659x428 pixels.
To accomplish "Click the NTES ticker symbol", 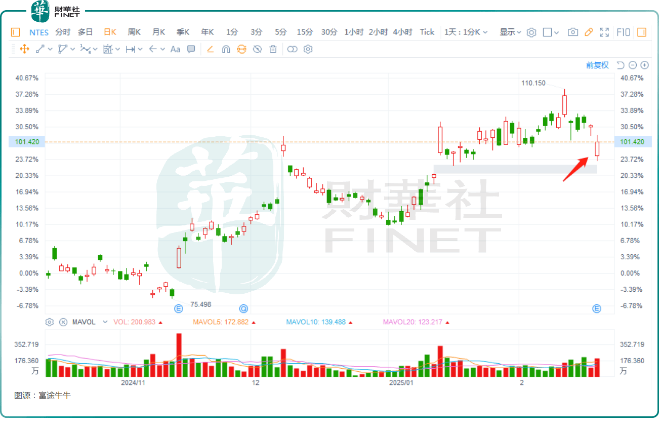I will (x=39, y=32).
